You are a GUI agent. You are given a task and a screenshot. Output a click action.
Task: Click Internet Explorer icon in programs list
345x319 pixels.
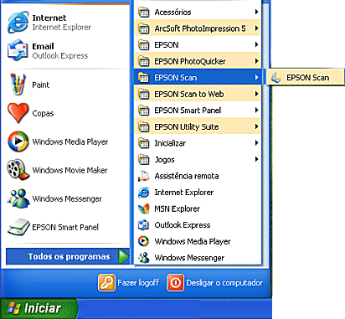click(x=144, y=193)
